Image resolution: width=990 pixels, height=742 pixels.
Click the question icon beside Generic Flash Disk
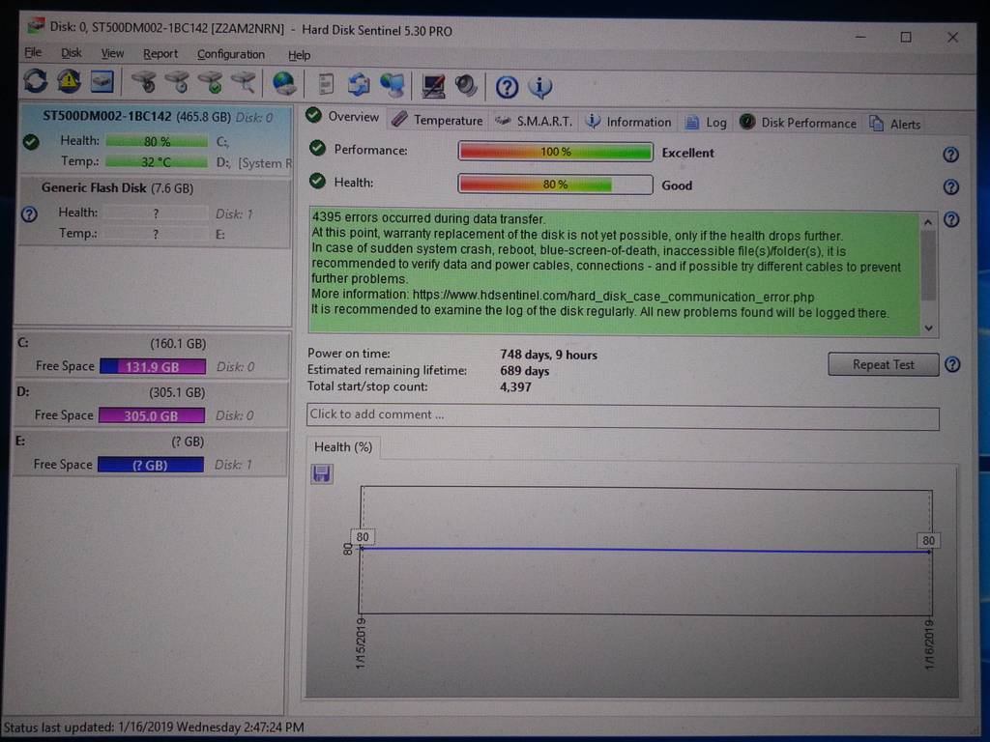tap(29, 214)
